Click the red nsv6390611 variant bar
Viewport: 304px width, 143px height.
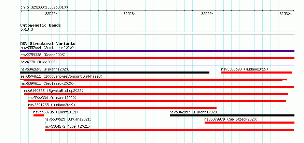157,87
